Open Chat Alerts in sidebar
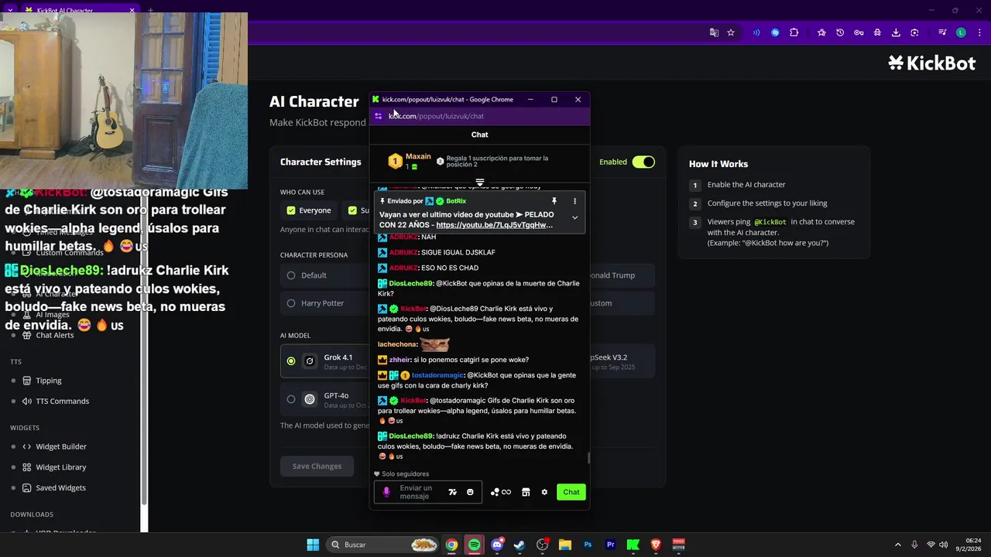Image resolution: width=991 pixels, height=557 pixels. (x=54, y=335)
